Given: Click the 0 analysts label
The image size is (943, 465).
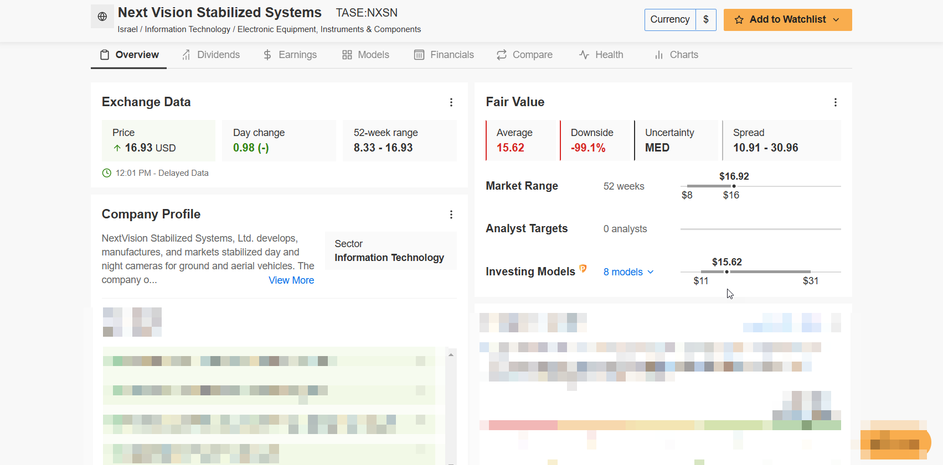Looking at the screenshot, I should pyautogui.click(x=625, y=229).
